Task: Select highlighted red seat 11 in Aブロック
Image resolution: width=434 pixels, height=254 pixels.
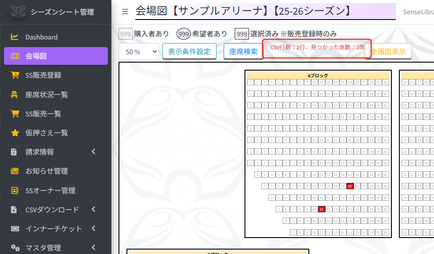Action: point(321,209)
